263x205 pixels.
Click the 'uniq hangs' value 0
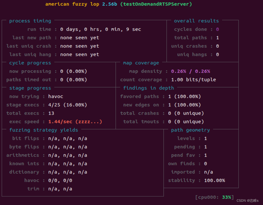tap(217, 55)
